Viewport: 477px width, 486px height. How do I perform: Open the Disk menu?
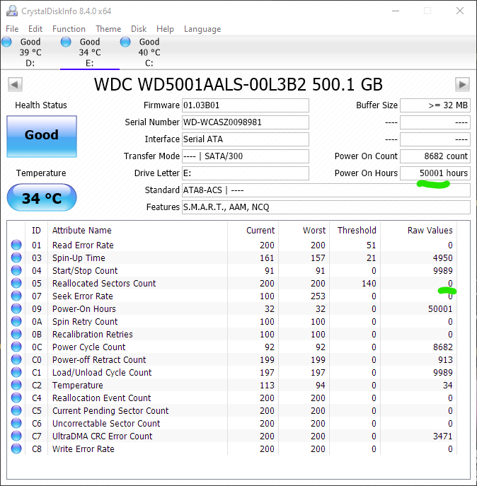click(139, 29)
